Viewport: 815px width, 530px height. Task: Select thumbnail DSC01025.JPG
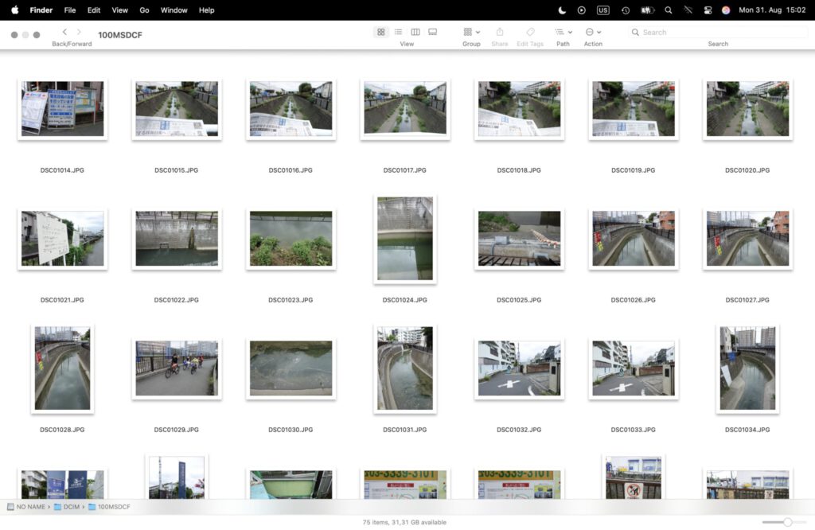click(519, 239)
